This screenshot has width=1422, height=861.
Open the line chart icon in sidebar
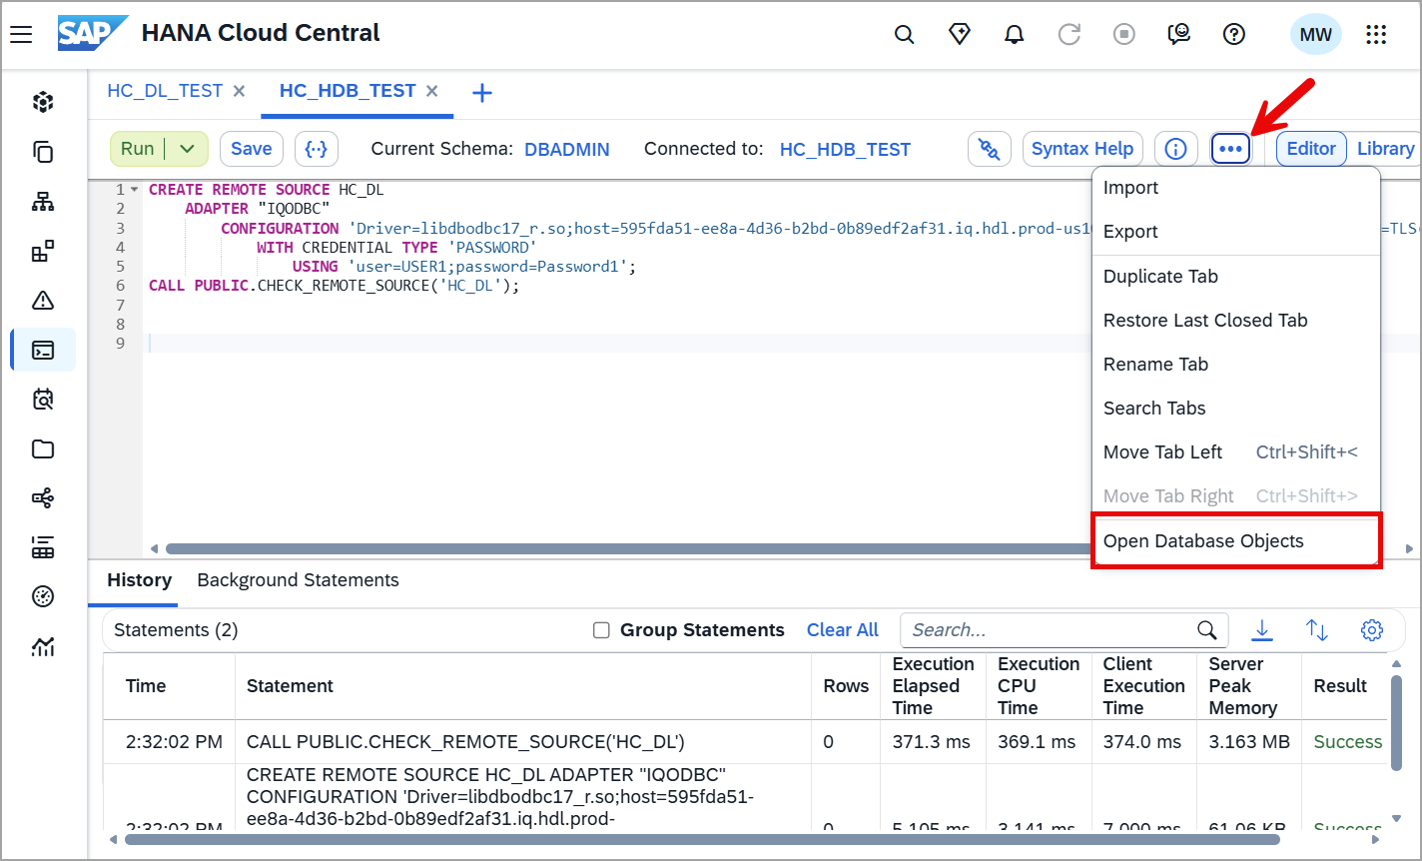point(43,647)
